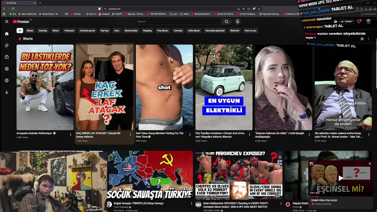Select the Gaming filter chip
The height and width of the screenshot is (212, 377).
tap(43, 31)
